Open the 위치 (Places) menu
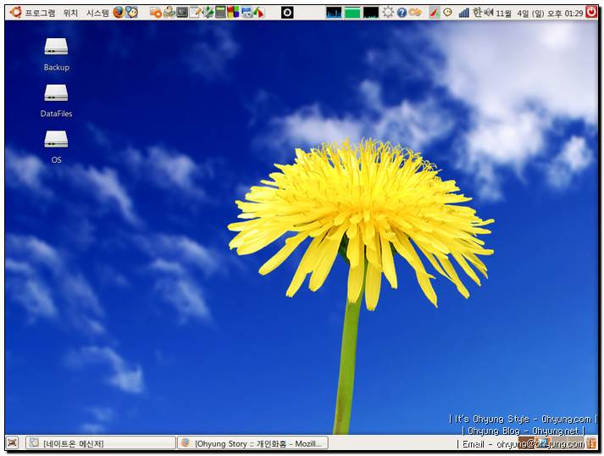 [x=70, y=13]
